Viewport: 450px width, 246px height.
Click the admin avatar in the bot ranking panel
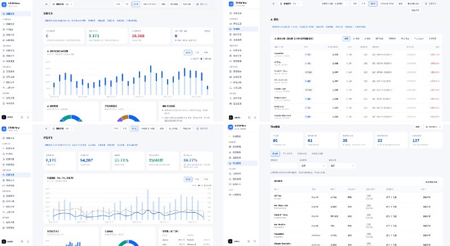231,118
